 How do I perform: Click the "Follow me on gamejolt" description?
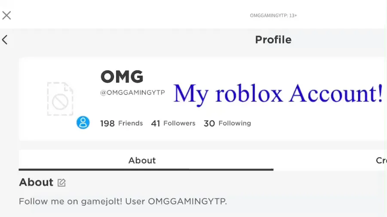pos(123,201)
